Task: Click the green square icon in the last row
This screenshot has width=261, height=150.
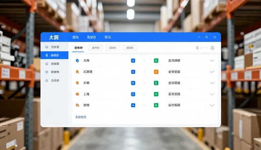Action: tap(156, 105)
